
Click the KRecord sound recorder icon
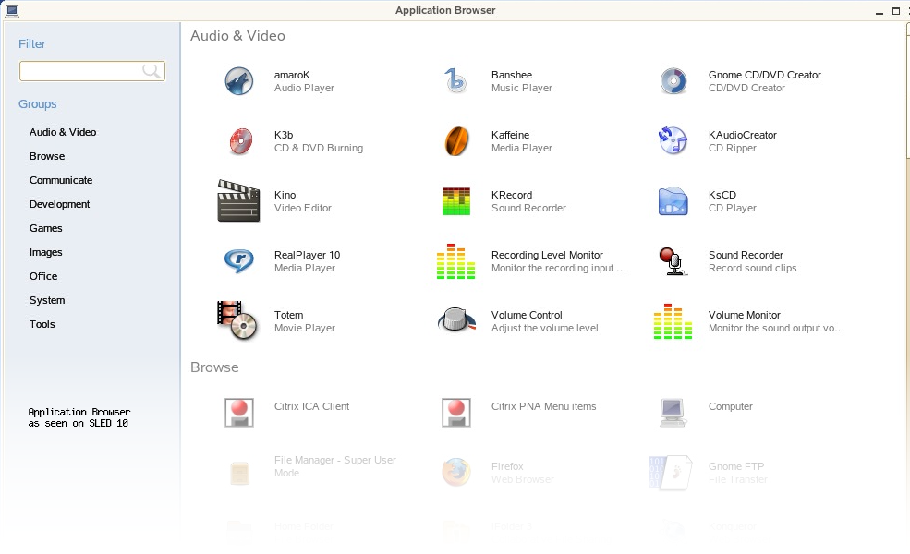[x=456, y=201]
